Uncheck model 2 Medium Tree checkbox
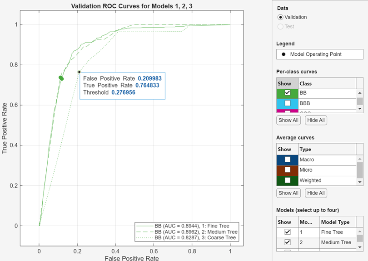This screenshot has width=368, height=261. (287, 242)
